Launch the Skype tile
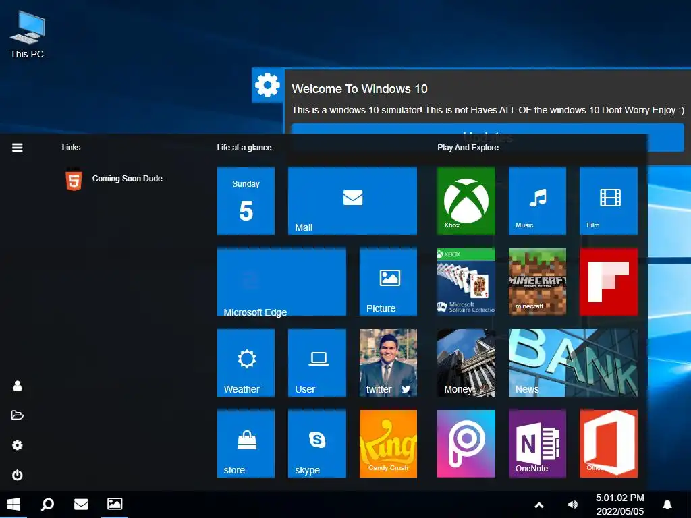This screenshot has height=518, width=691. tap(317, 444)
